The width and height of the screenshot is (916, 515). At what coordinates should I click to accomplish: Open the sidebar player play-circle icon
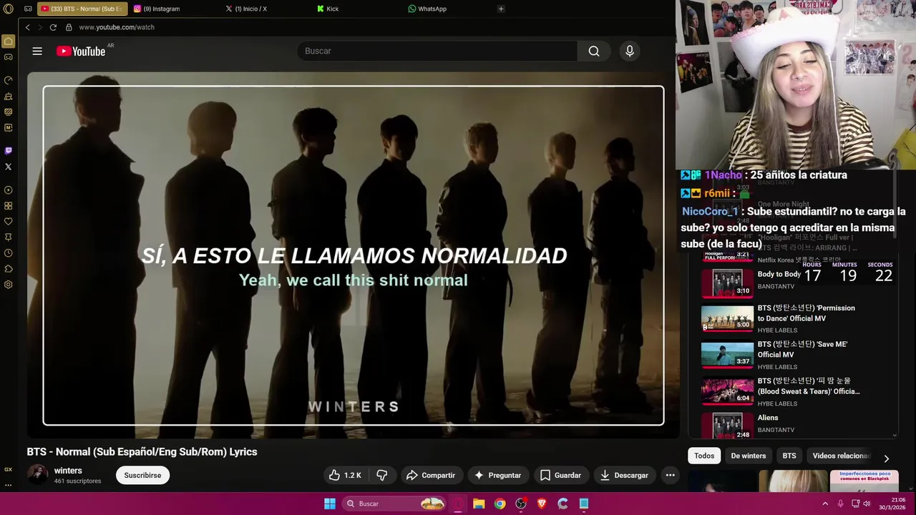point(9,190)
